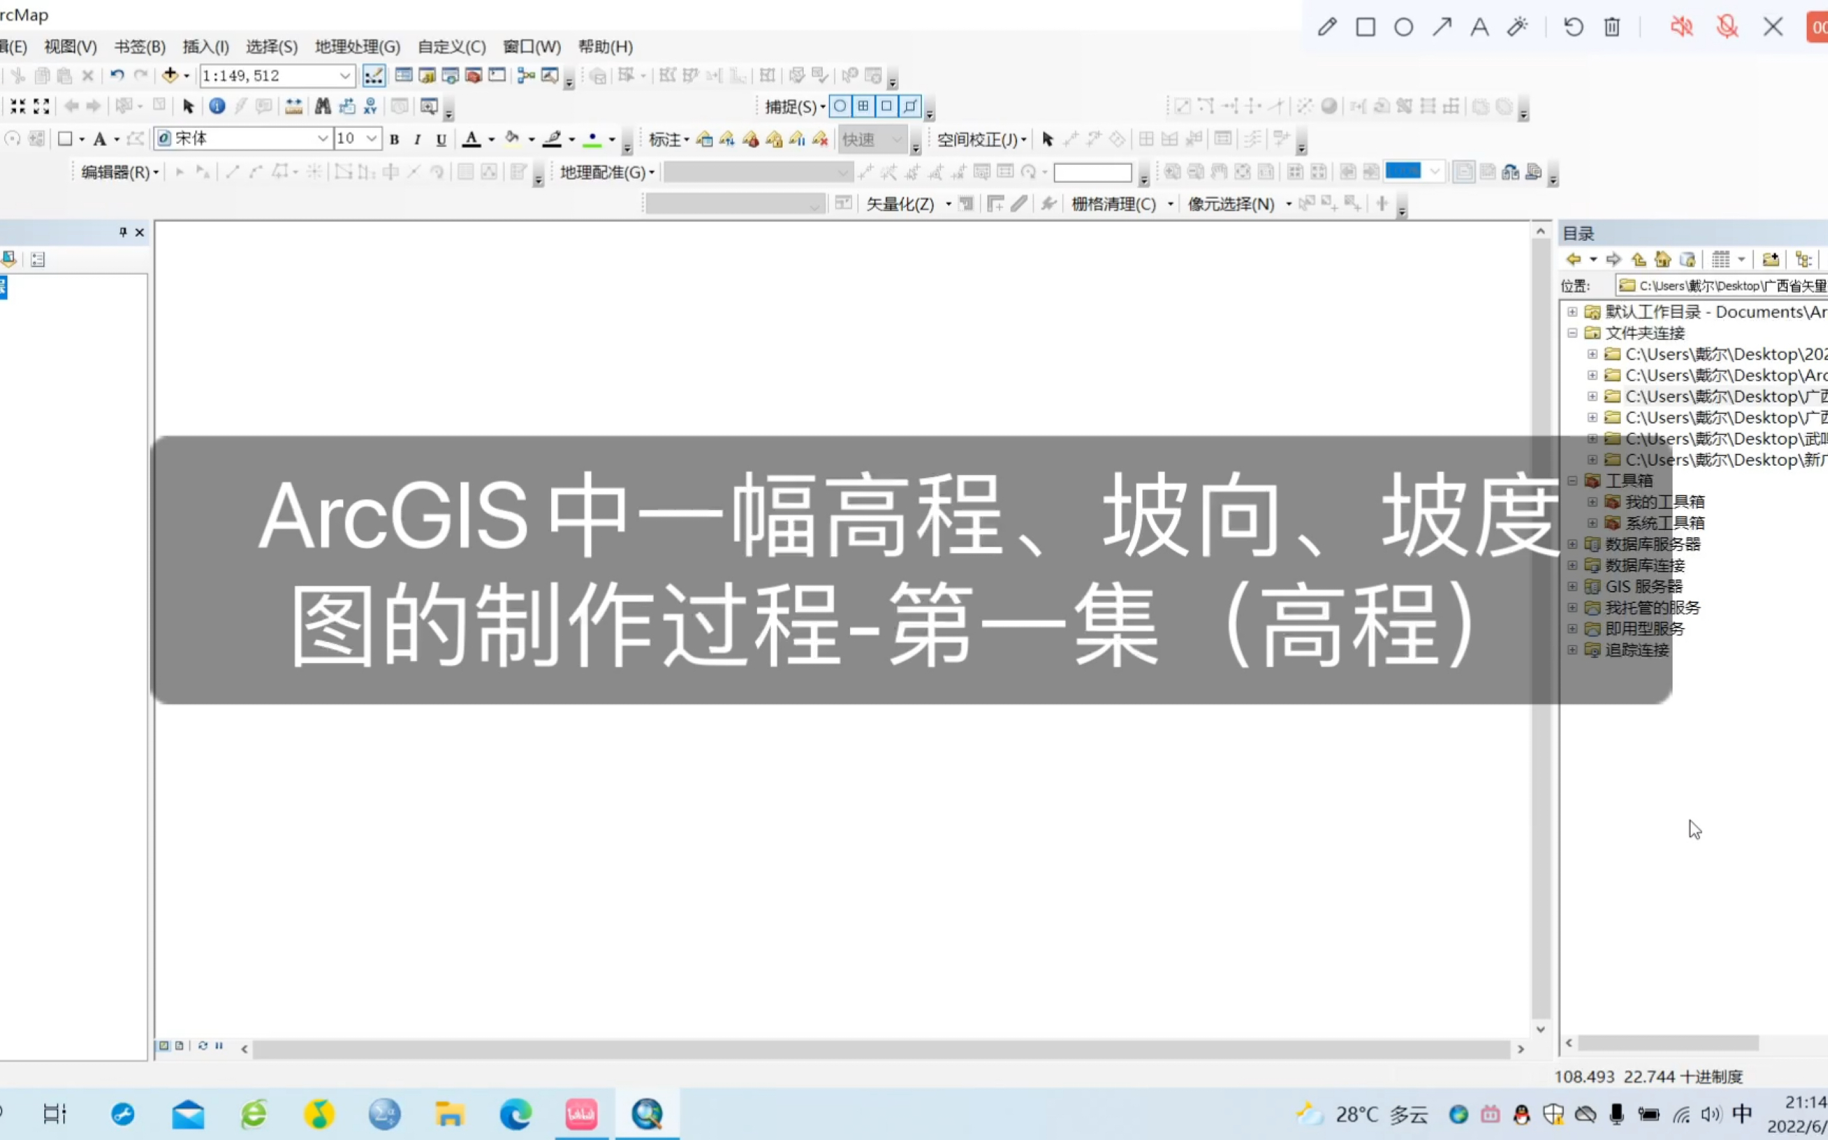Open the map scale 1:149,512 dropdown

click(344, 75)
